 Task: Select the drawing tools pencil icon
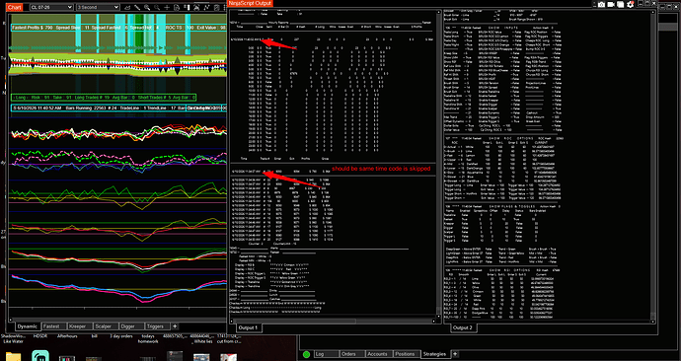pyautogui.click(x=137, y=7)
